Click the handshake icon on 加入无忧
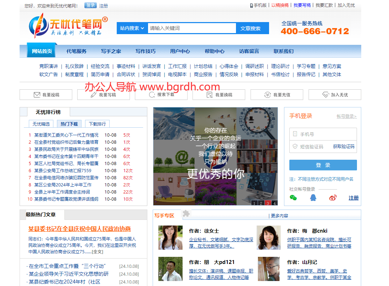 coord(326,95)
